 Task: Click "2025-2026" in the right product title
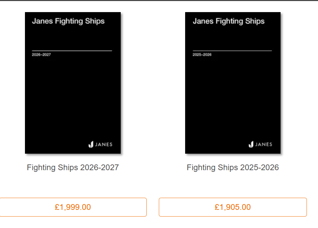(259, 167)
